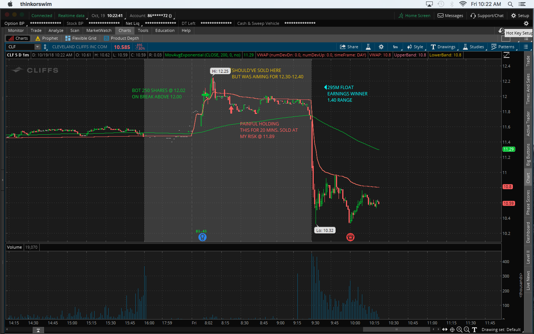The image size is (534, 334).
Task: Open chart settings gear in chart toolbar
Action: (x=381, y=47)
